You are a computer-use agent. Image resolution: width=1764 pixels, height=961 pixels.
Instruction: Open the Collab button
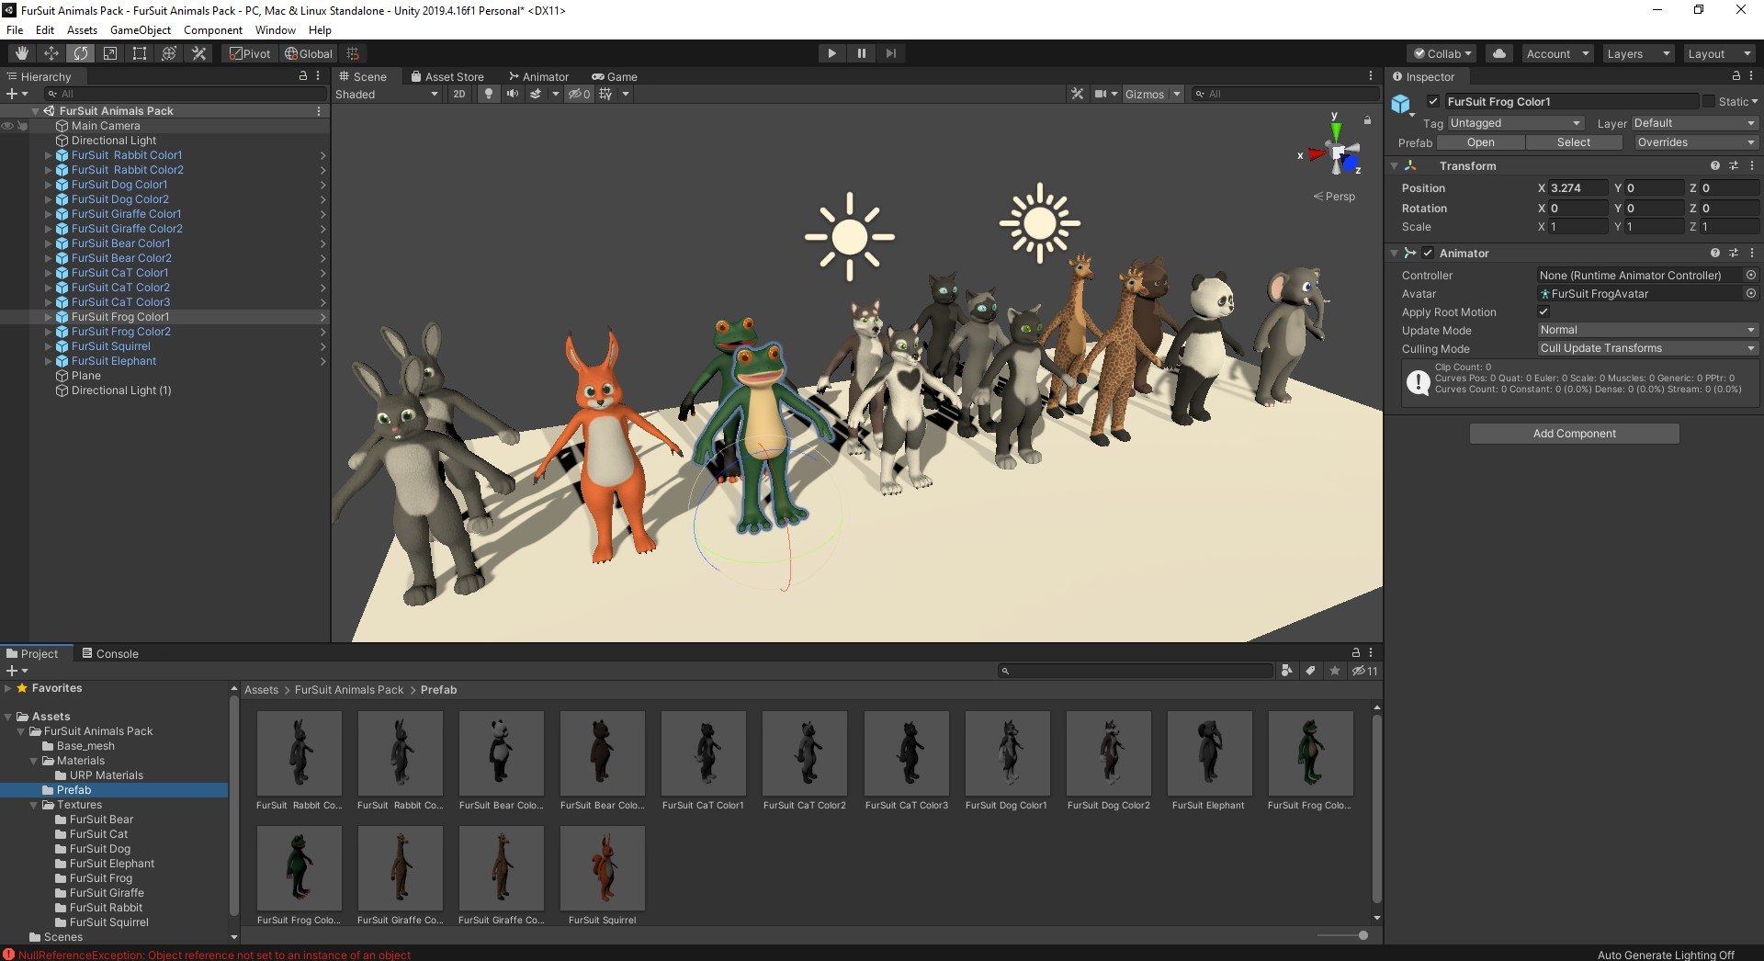[1442, 53]
